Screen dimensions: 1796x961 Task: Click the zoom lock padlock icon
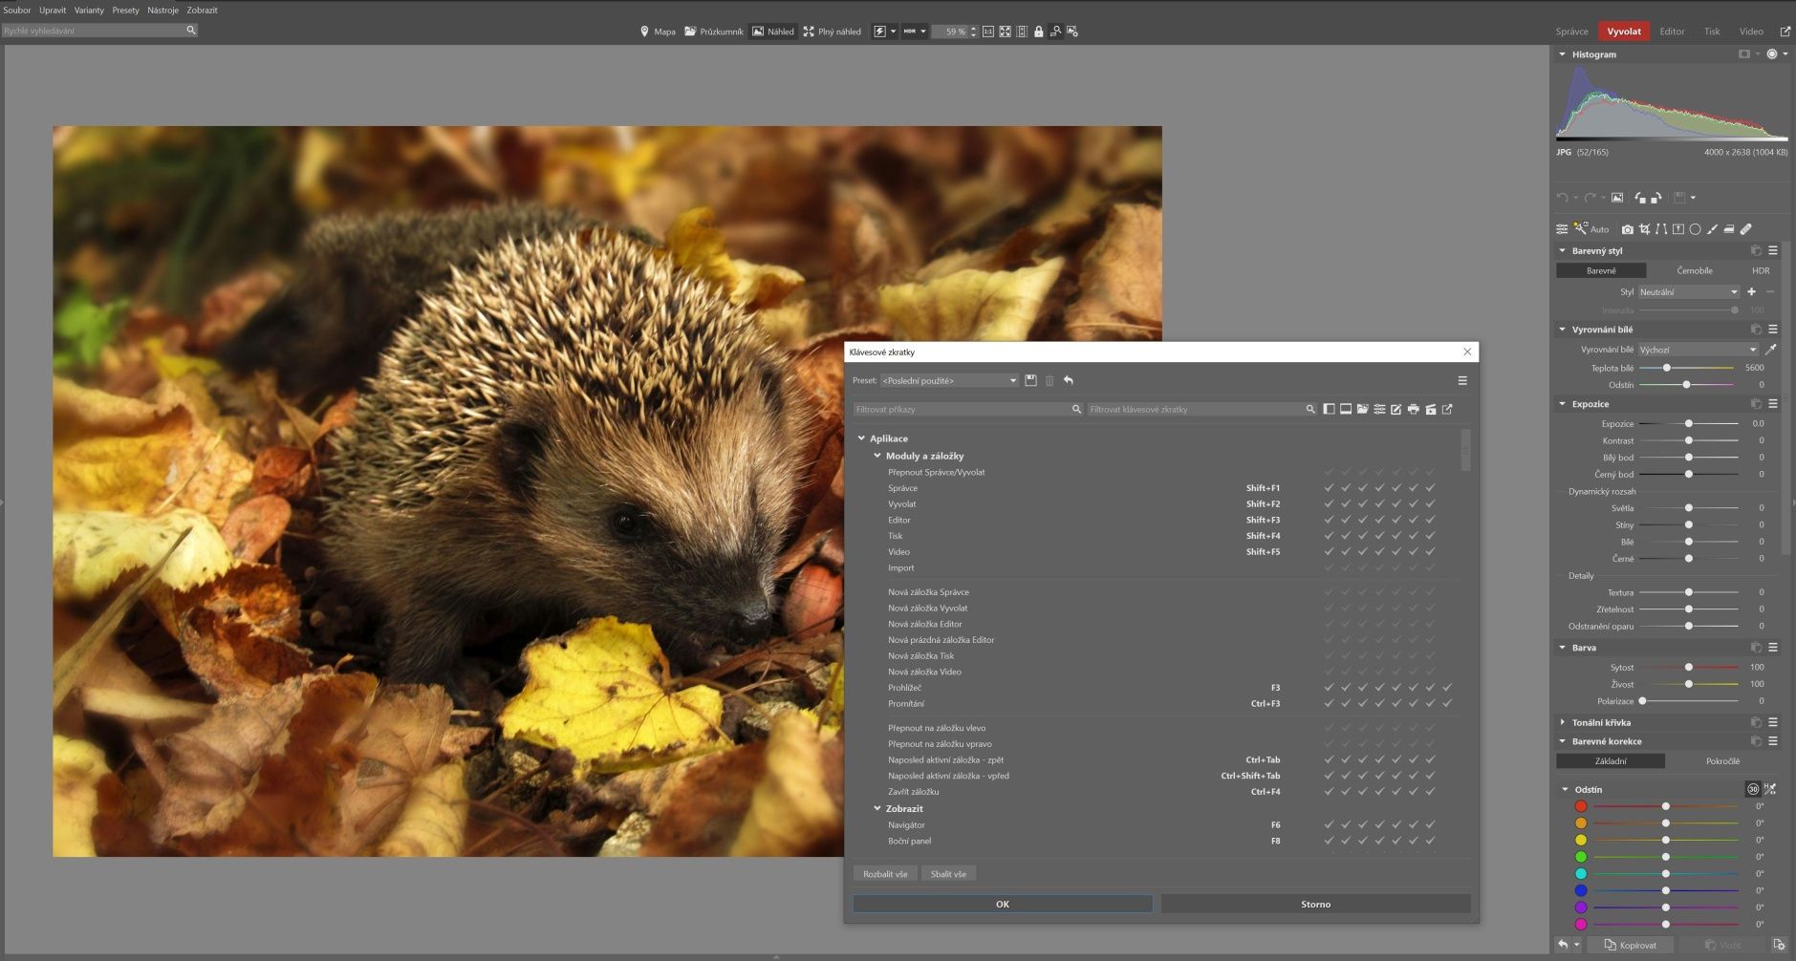tap(1038, 32)
